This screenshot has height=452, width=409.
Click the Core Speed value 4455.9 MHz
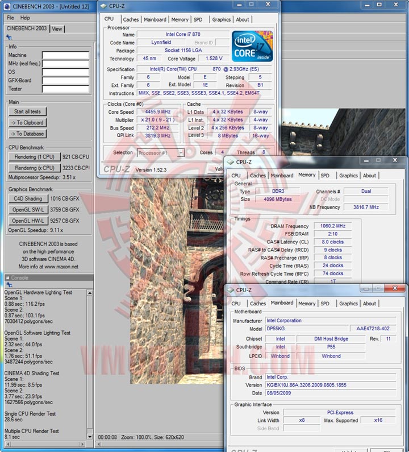(158, 112)
